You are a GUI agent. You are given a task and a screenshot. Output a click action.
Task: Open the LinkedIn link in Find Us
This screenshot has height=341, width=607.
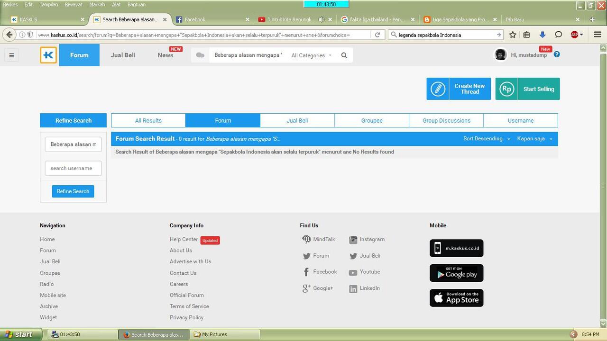coord(365,288)
